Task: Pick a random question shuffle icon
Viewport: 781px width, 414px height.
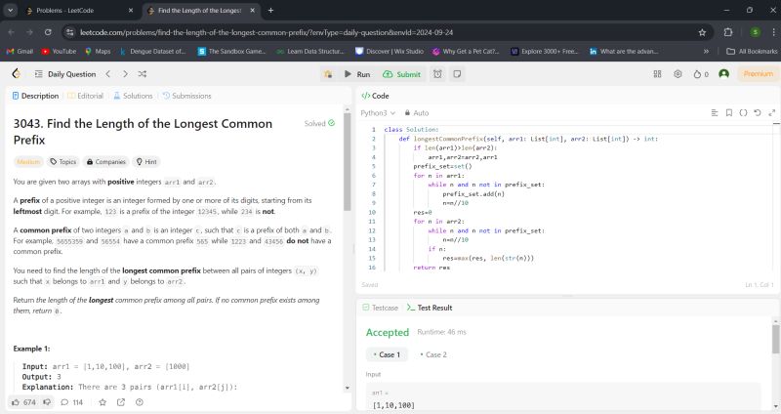Action: tap(142, 74)
